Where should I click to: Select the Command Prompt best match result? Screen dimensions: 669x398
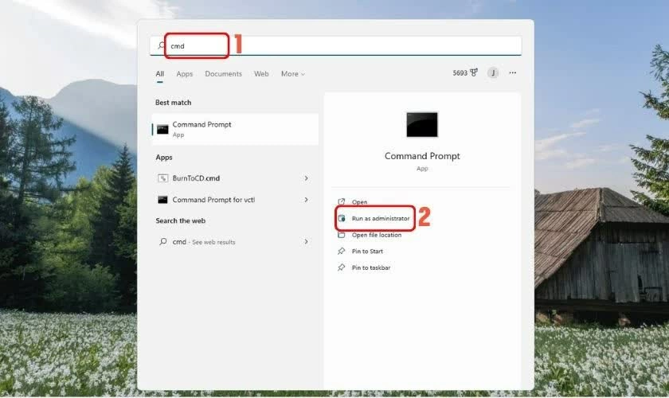235,129
